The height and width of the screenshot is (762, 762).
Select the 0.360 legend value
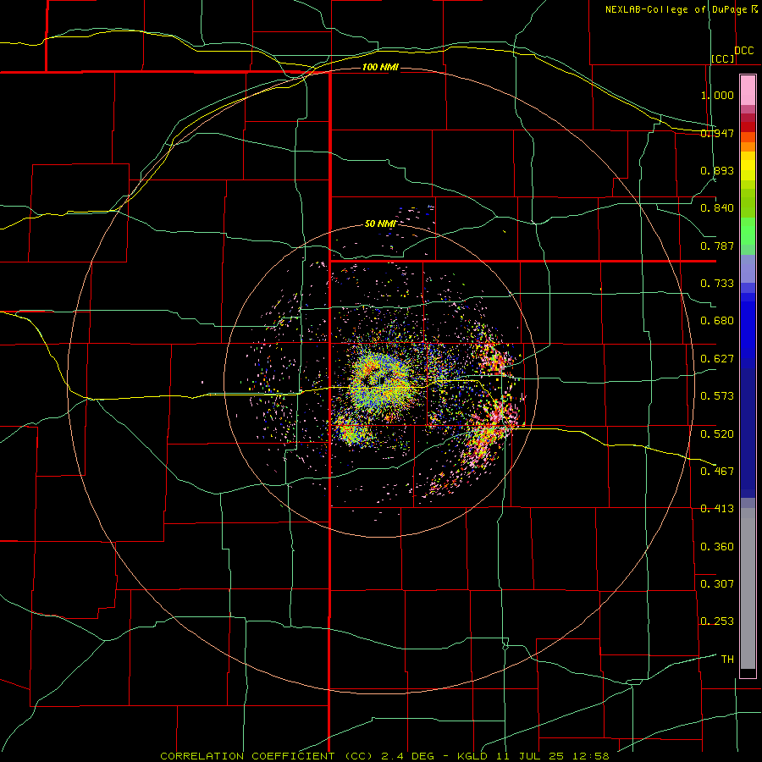pyautogui.click(x=717, y=547)
